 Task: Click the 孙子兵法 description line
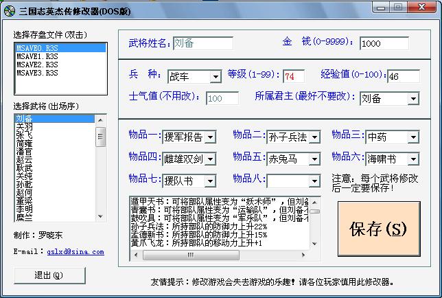(x=199, y=226)
